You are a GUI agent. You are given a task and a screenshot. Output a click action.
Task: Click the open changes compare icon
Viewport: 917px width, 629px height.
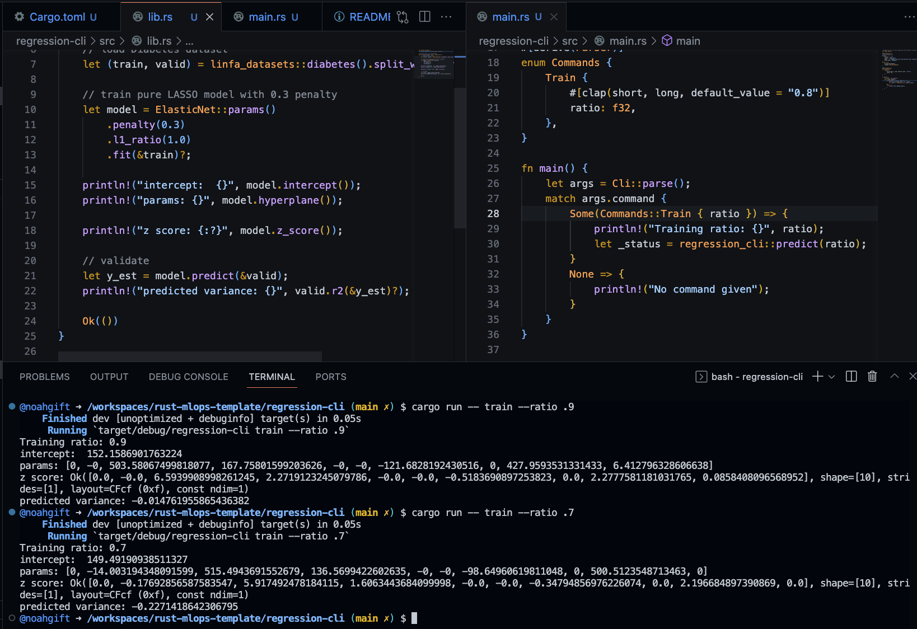click(x=403, y=17)
